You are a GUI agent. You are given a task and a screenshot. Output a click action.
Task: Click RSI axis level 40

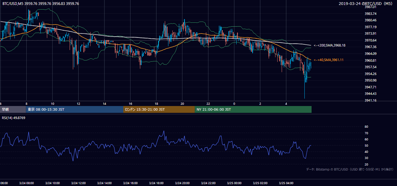[x=366, y=152]
